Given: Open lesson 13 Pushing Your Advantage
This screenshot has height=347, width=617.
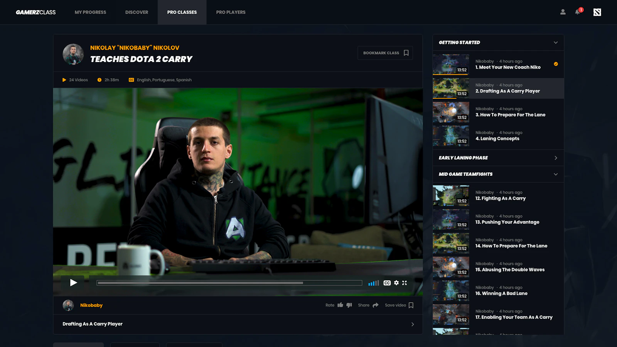Looking at the screenshot, I should pyautogui.click(x=498, y=219).
